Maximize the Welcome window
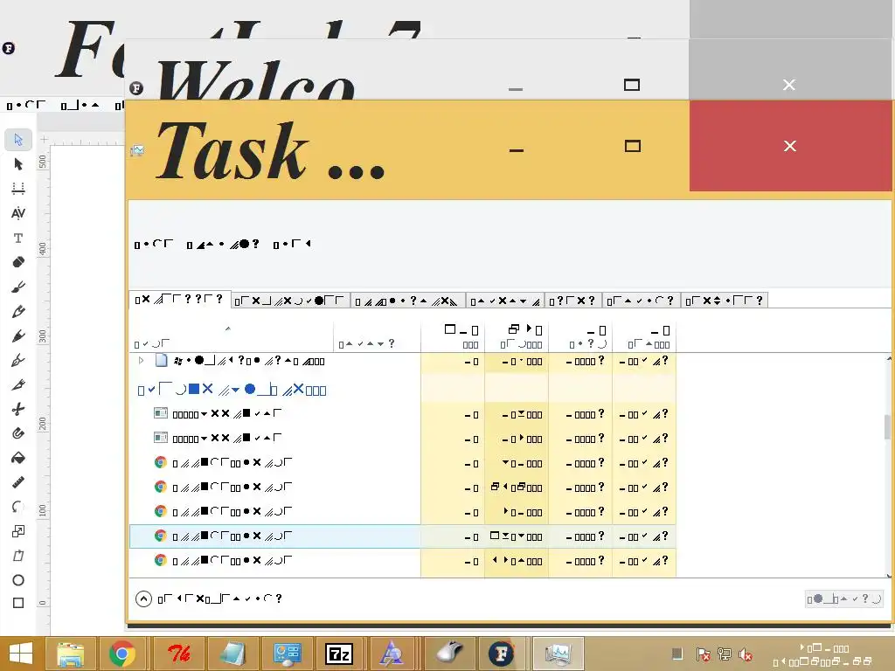This screenshot has width=895, height=671. 631,85
